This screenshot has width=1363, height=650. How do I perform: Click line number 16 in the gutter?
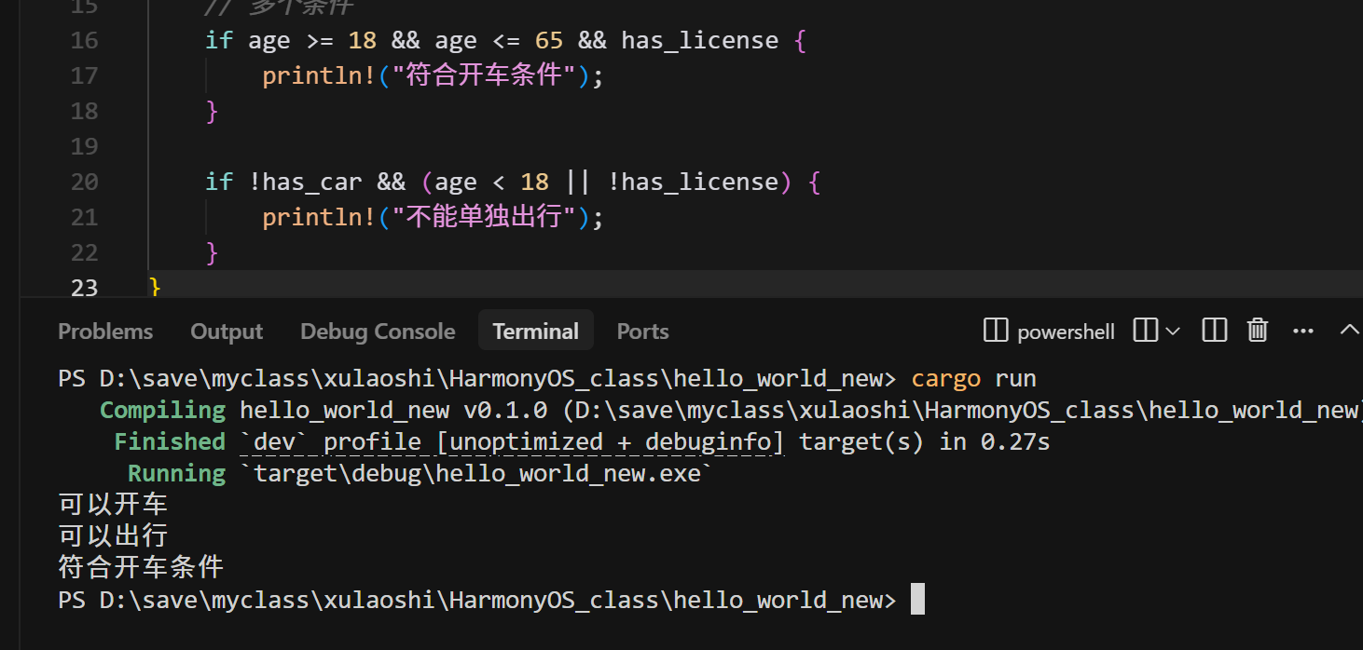(84, 40)
